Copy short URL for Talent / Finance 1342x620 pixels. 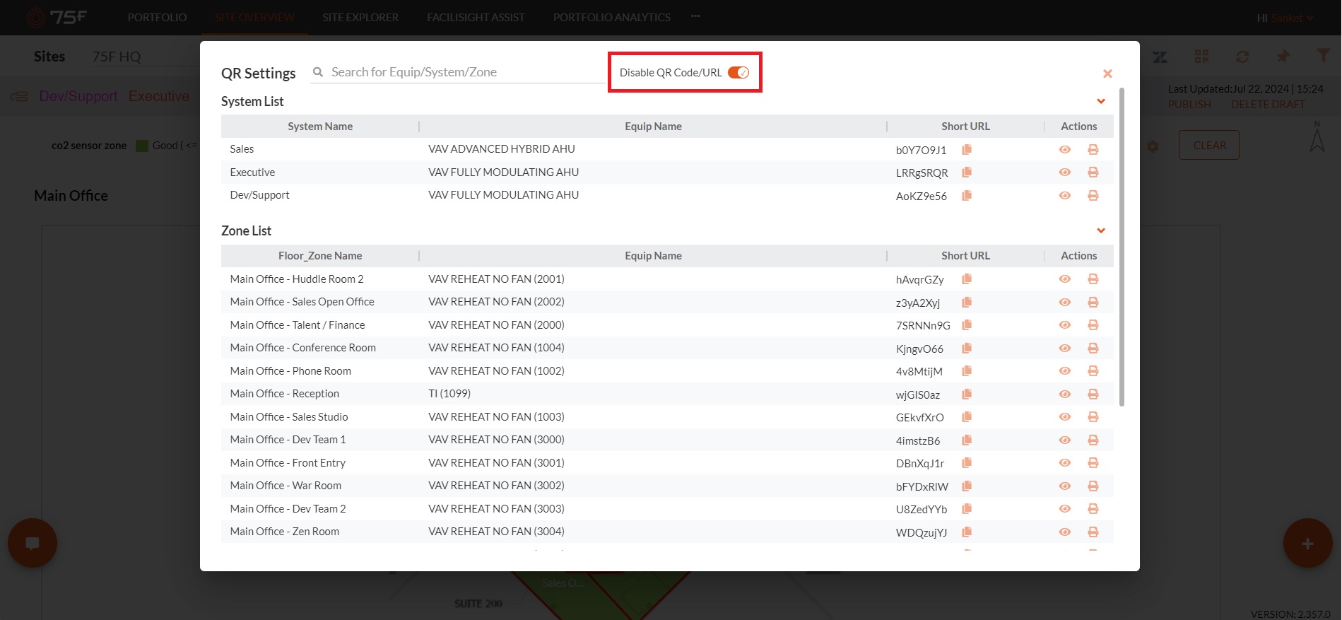point(967,325)
